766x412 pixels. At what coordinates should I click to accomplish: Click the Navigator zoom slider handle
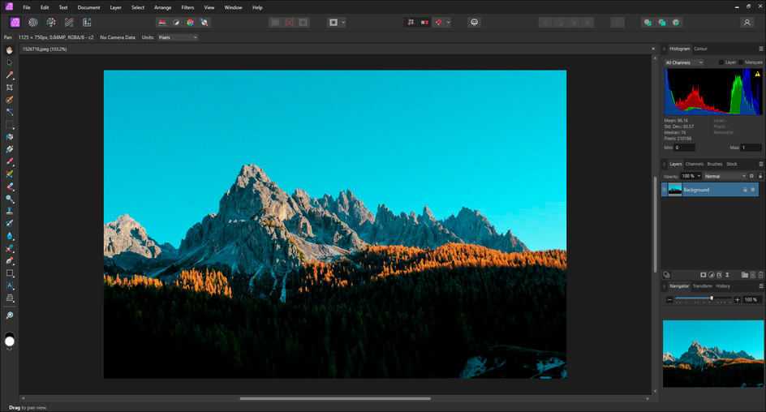point(712,298)
